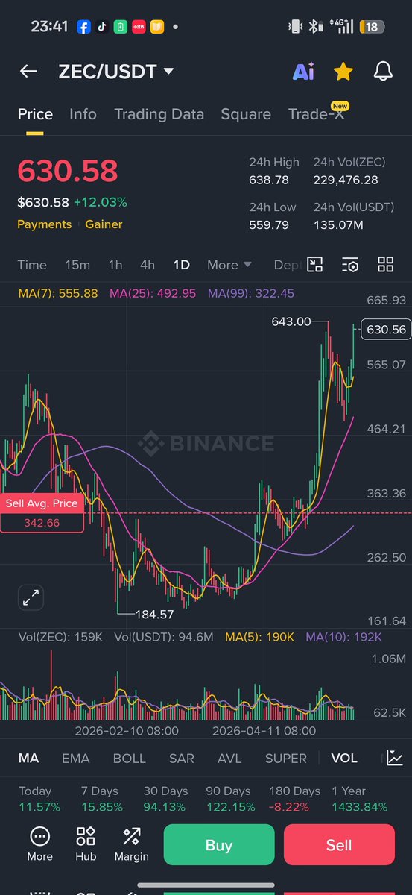Screen dimensions: 412x895
Task: Expand the More intervals dropdown
Action: point(229,265)
